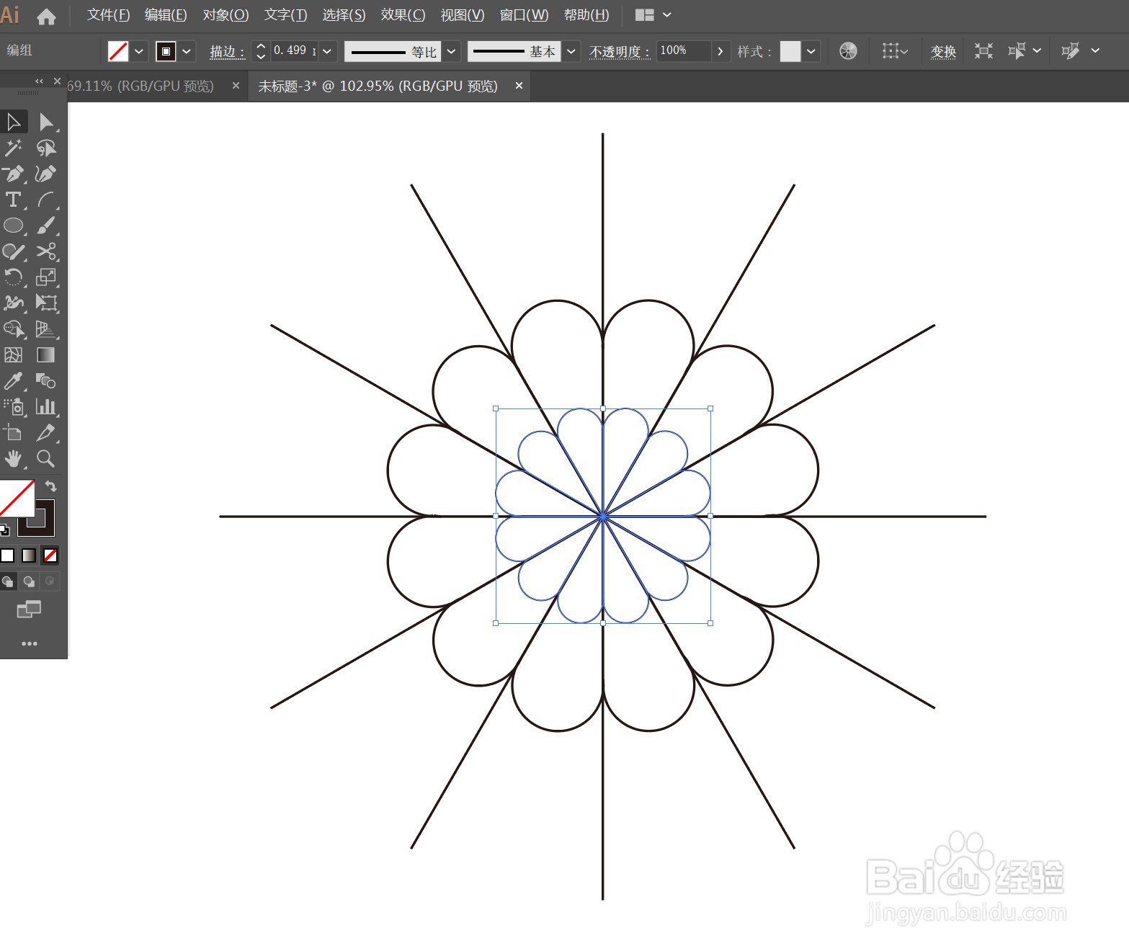
Task: Pick the Perspective Grid tool
Action: (46, 329)
